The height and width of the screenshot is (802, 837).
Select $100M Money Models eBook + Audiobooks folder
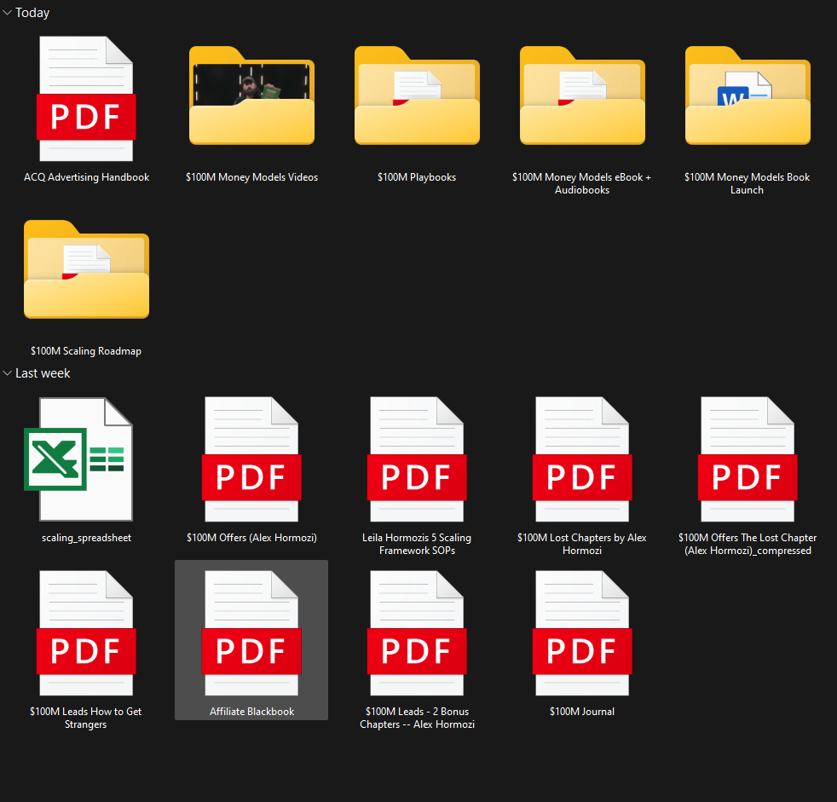point(582,99)
